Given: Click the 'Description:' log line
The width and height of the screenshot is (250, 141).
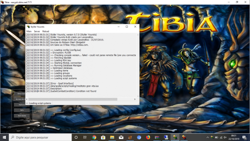Looking at the screenshot, I should tap(44, 89).
